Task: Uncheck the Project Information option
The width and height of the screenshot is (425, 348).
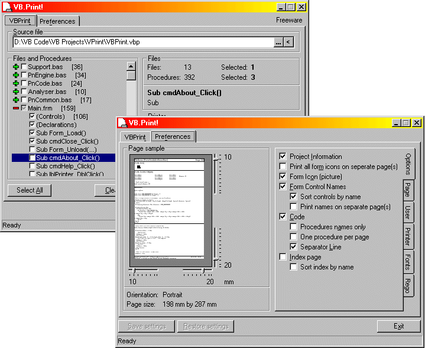Action: click(x=283, y=157)
